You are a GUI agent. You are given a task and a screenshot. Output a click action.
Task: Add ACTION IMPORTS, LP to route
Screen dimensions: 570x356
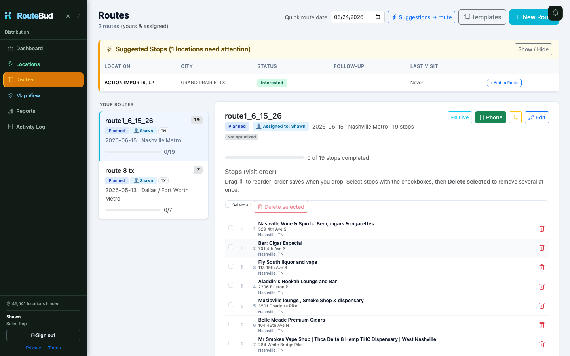[x=504, y=83]
